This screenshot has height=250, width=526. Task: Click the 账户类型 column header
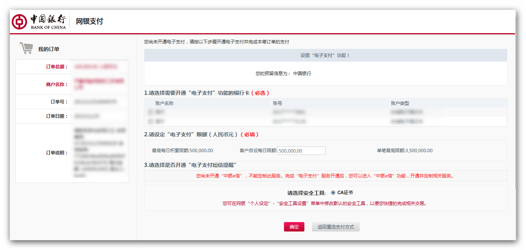click(x=400, y=103)
